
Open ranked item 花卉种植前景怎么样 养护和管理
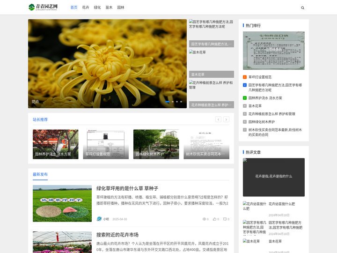271,114
